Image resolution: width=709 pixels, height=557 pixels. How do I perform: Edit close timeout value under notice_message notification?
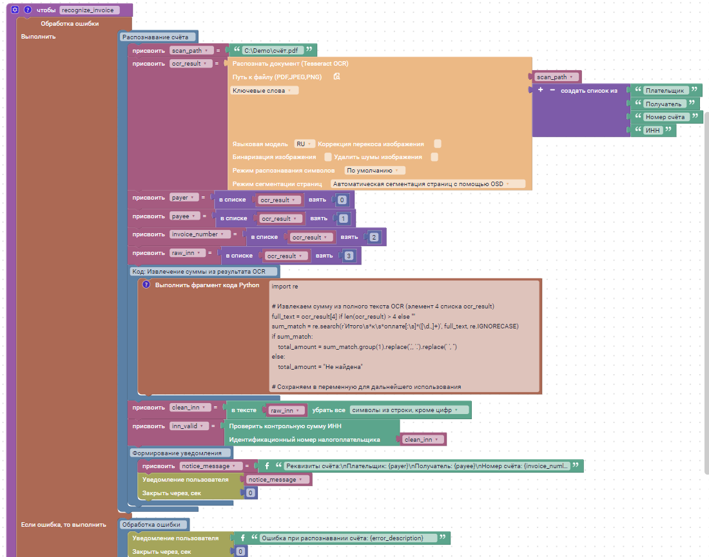tap(251, 493)
